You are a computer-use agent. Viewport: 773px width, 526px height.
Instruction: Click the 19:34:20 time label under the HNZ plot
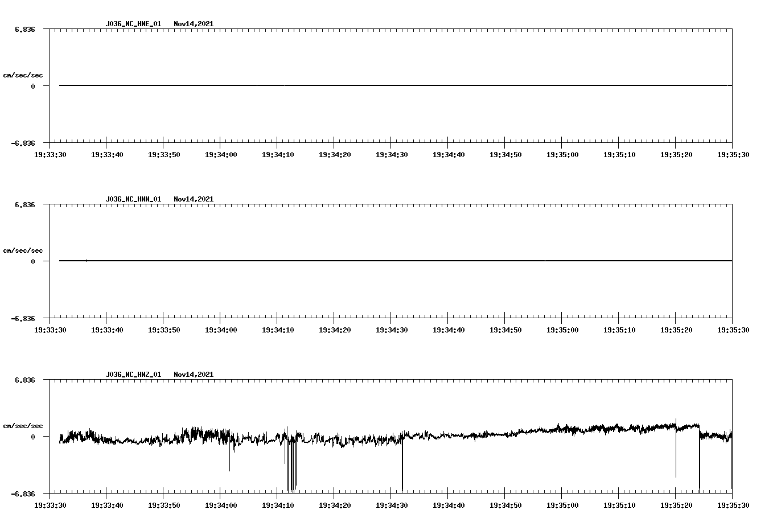pyautogui.click(x=335, y=505)
